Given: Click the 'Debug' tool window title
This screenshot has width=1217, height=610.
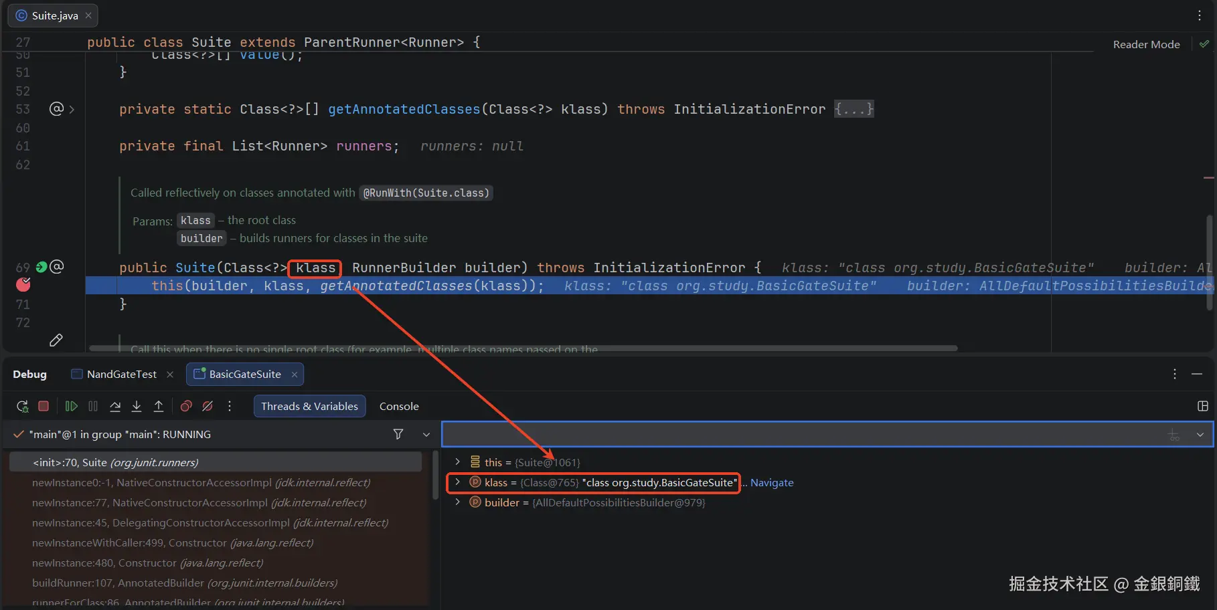Looking at the screenshot, I should [30, 375].
